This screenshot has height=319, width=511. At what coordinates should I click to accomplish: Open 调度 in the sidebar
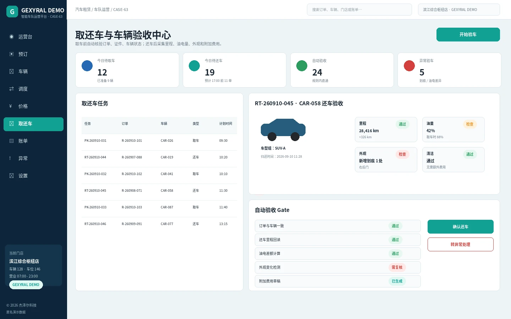[x=33, y=89]
